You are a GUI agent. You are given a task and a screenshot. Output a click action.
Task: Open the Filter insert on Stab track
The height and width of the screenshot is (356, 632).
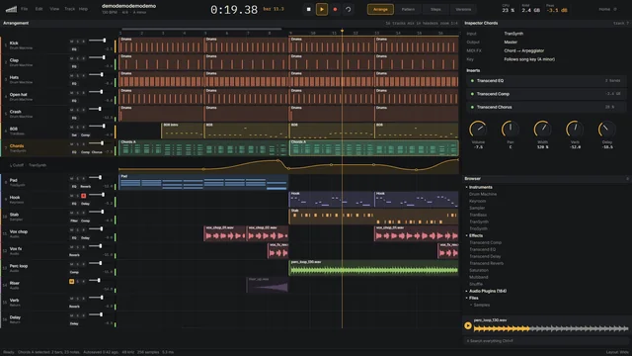pos(74,221)
